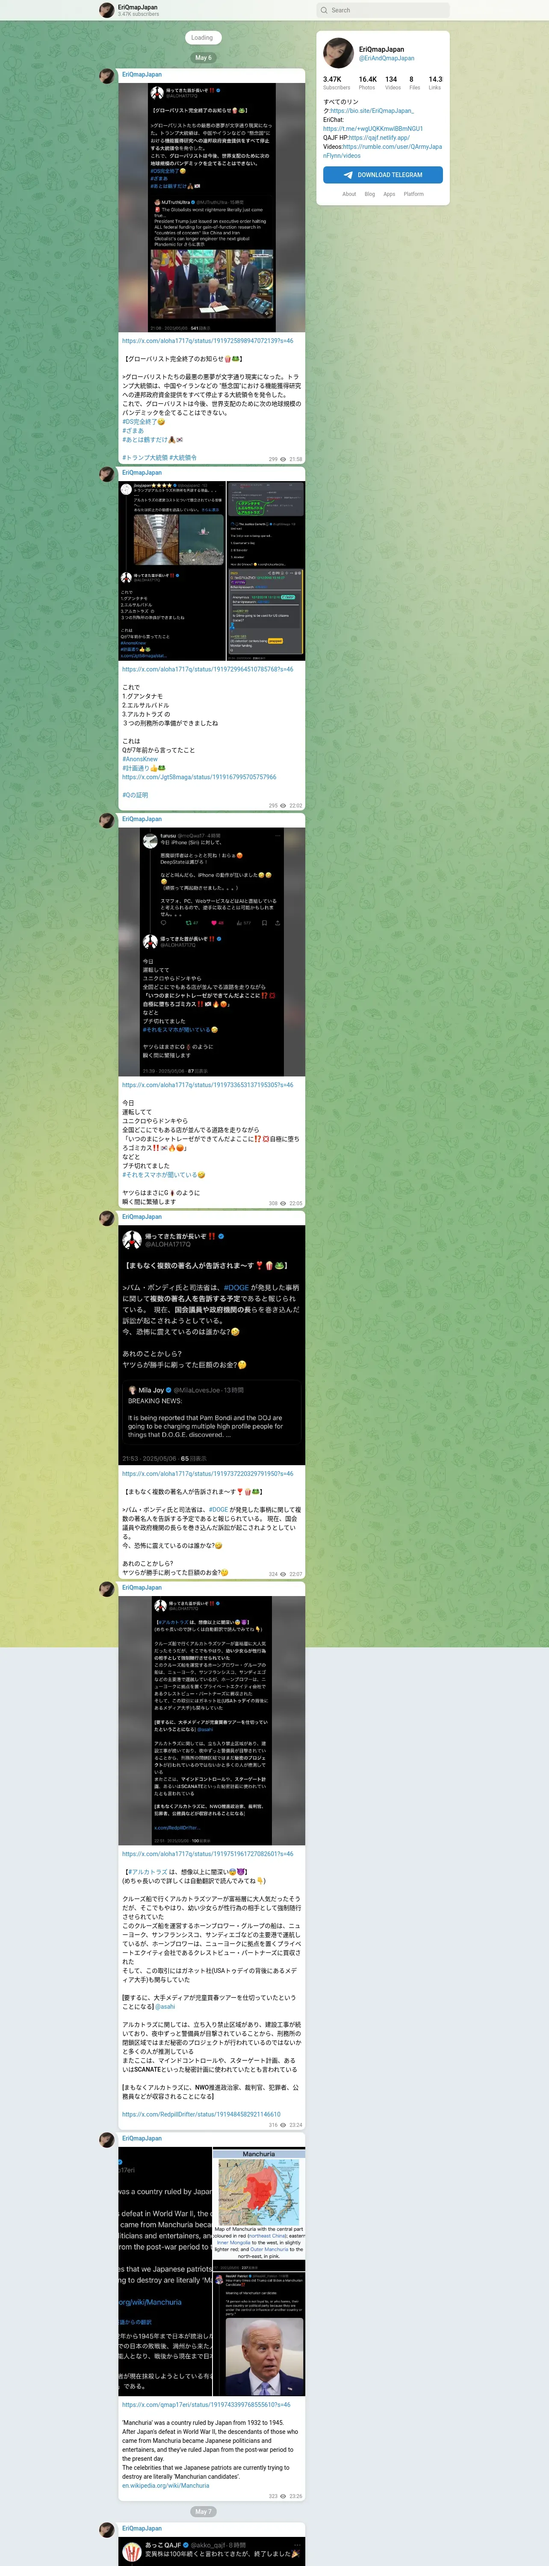Image resolution: width=549 pixels, height=2566 pixels.
Task: Select the 8 Files counter
Action: tap(413, 83)
